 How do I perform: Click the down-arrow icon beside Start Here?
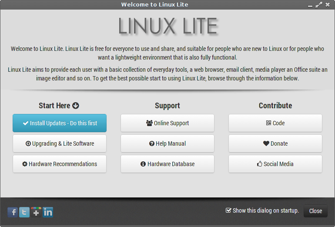[76, 106]
